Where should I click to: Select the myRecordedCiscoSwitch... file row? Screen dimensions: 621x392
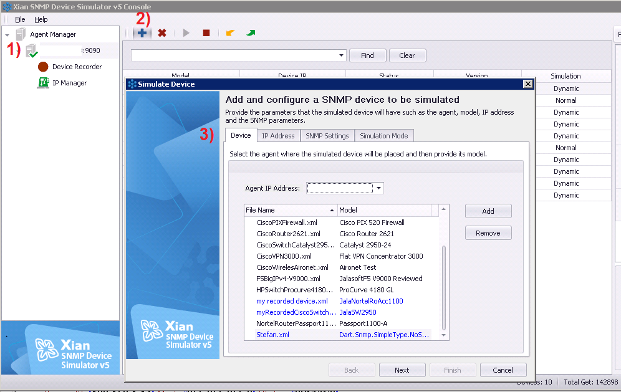tap(296, 312)
